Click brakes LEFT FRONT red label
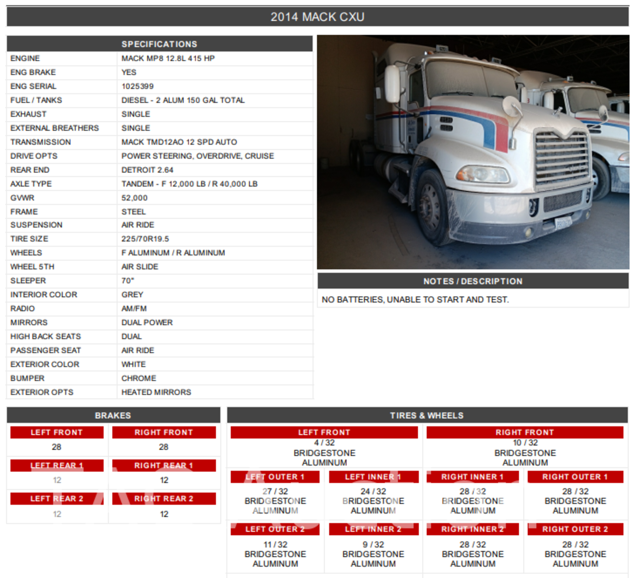 pyautogui.click(x=57, y=432)
